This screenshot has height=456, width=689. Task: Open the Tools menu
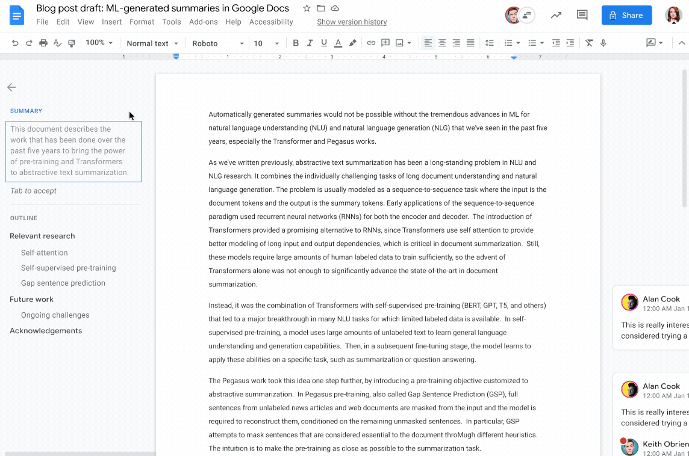[172, 22]
